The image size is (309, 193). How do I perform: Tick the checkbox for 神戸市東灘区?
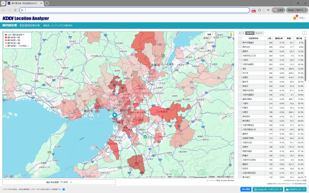click(240, 43)
